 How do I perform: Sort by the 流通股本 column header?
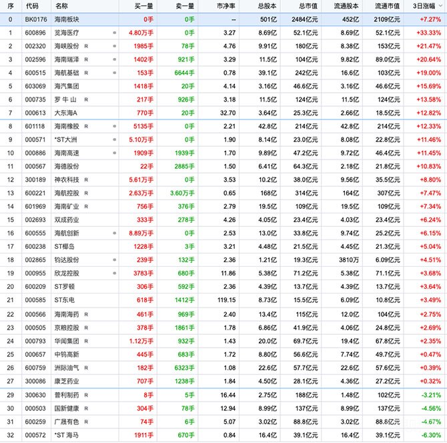coord(346,6)
